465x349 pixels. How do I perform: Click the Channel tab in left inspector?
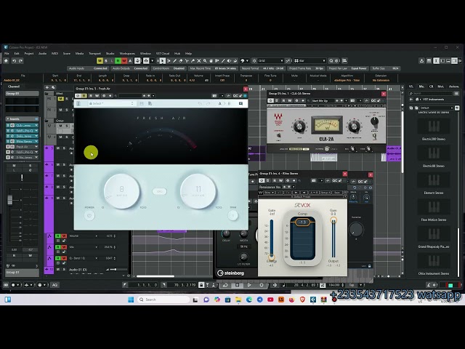click(14, 87)
